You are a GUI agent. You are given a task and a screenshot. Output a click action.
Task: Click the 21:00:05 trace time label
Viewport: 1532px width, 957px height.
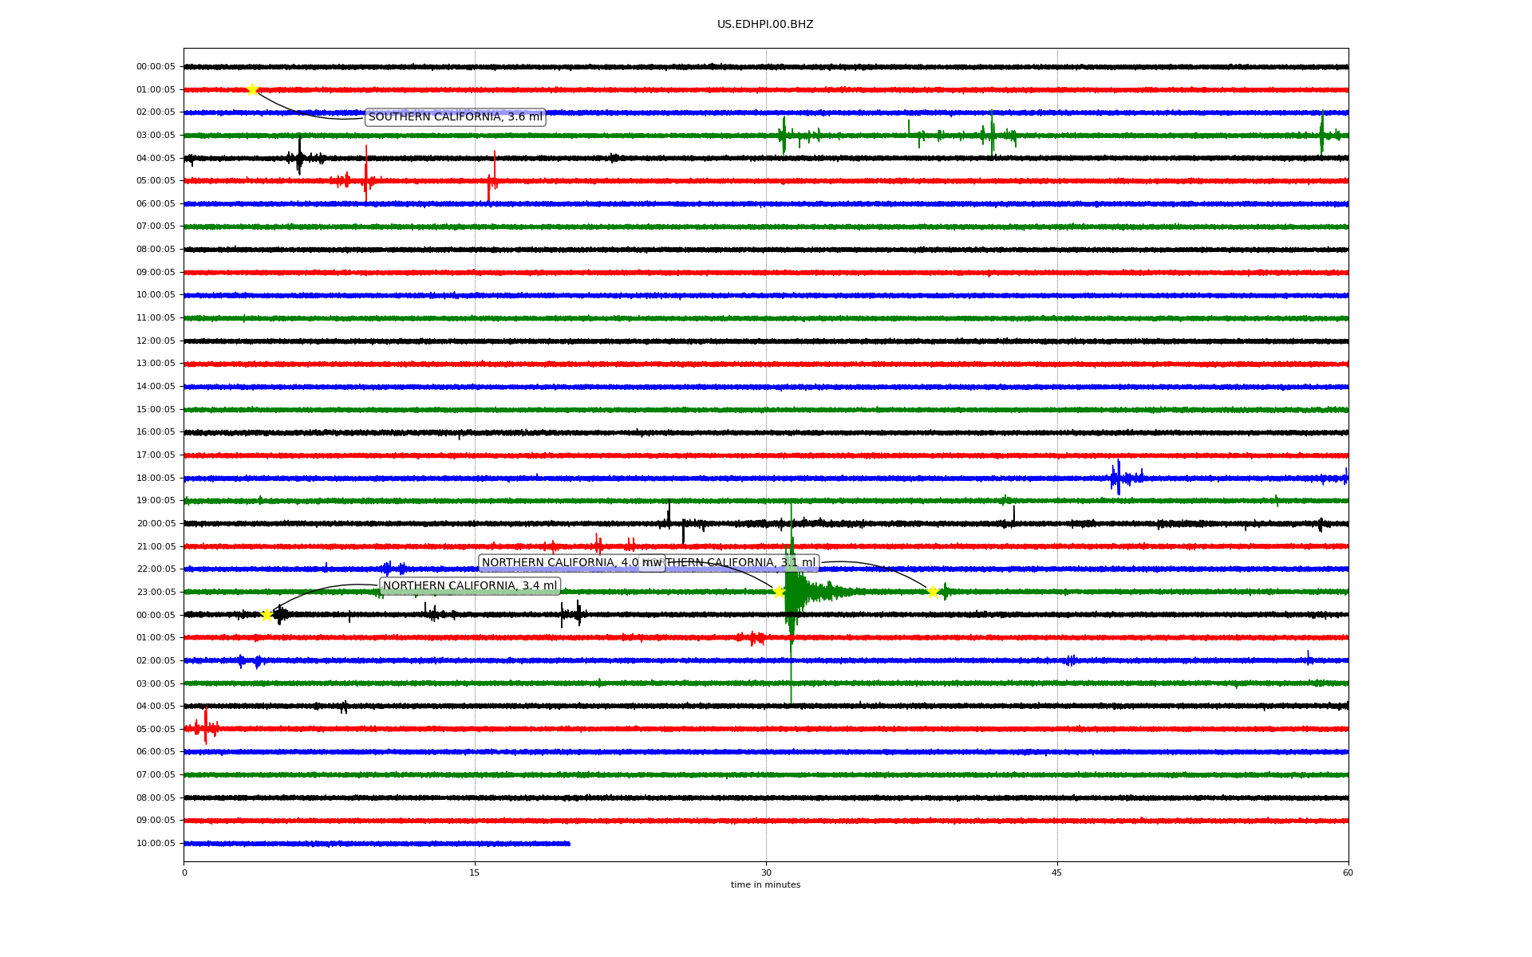156,547
